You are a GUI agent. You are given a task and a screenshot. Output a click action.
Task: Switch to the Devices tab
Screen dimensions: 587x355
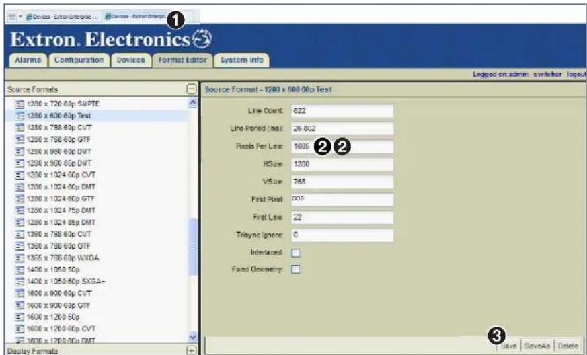pyautogui.click(x=130, y=61)
